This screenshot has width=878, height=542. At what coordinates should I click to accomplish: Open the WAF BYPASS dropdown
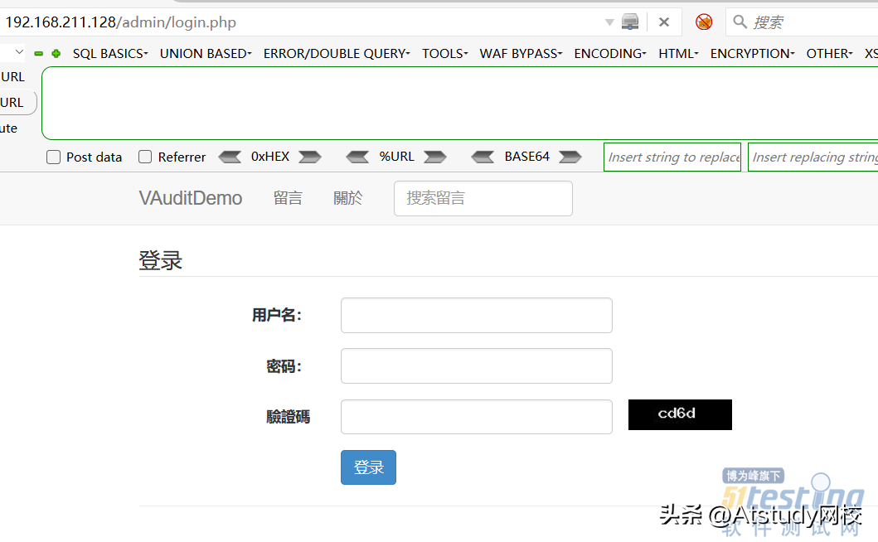pyautogui.click(x=521, y=54)
